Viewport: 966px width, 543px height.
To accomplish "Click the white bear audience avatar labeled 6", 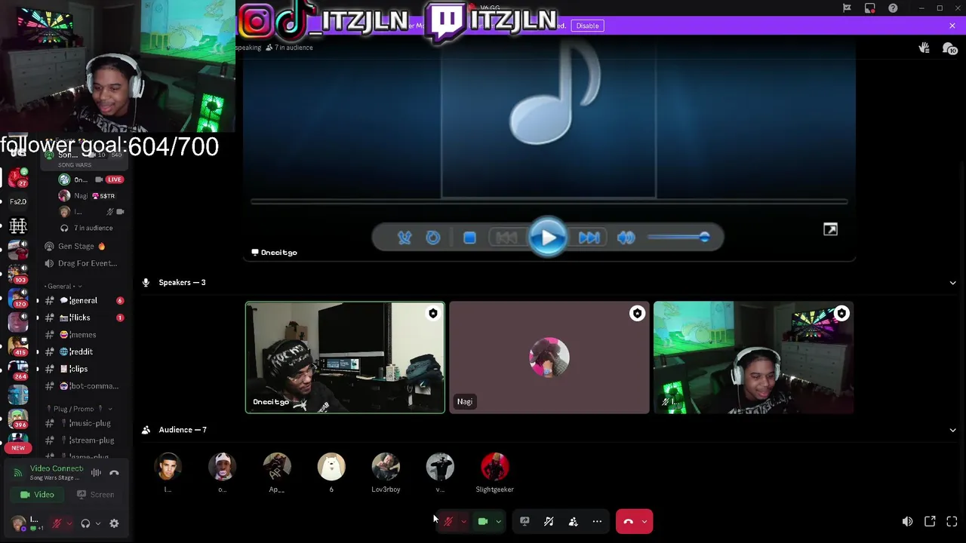I will point(331,468).
